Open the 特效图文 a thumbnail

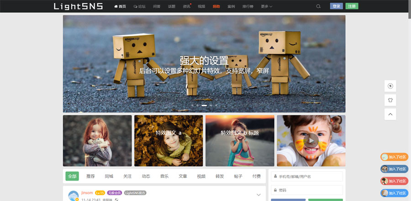[x=169, y=141]
